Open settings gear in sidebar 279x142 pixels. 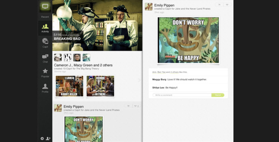pos(42,138)
